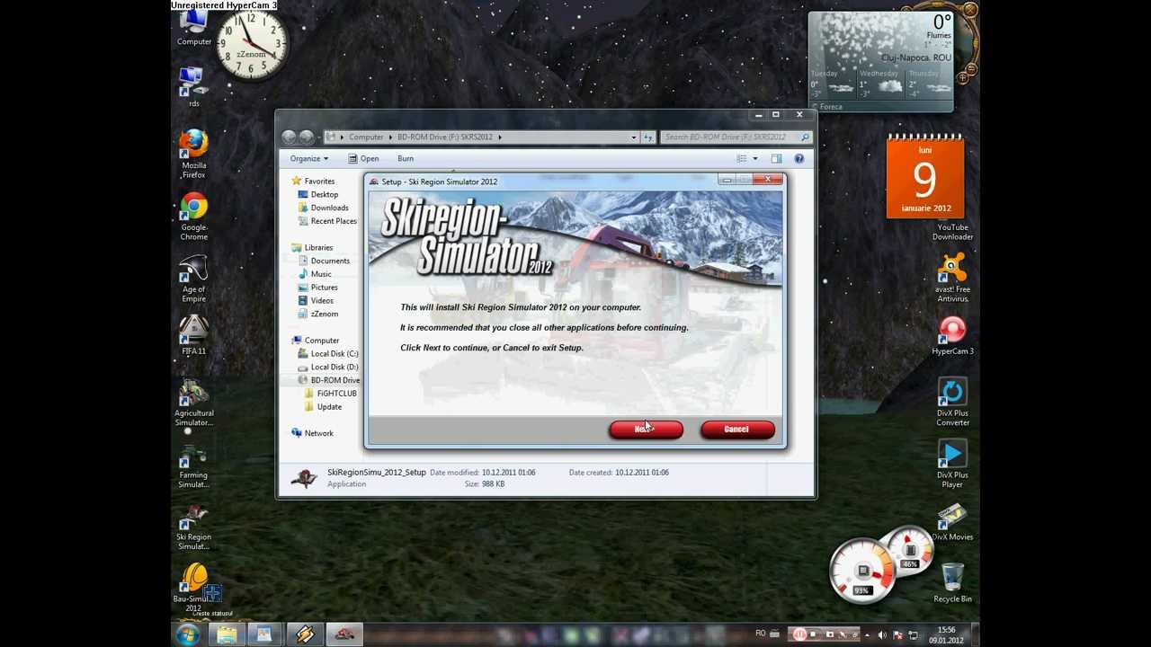Open the Documents library
The width and height of the screenshot is (1151, 647).
click(323, 261)
